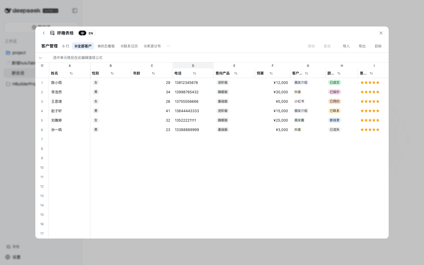Open 性别 tag in 陈小雨 row

point(96,83)
